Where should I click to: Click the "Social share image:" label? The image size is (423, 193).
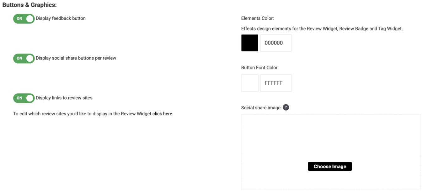(x=261, y=108)
